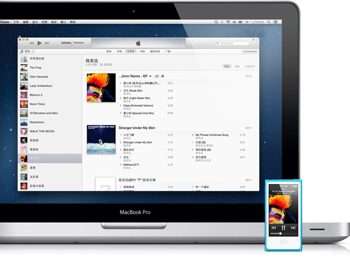Click the Wi-Fi menu bar icon
The height and width of the screenshot is (259, 350).
pos(228,22)
